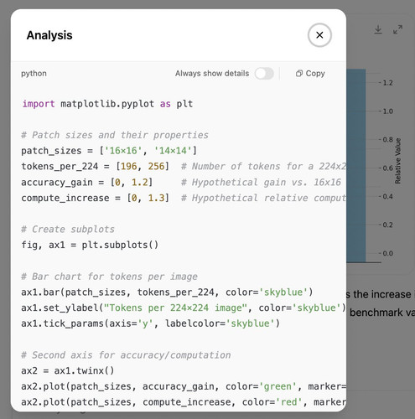Close the Analysis dialog
The height and width of the screenshot is (419, 415).
pyautogui.click(x=319, y=35)
